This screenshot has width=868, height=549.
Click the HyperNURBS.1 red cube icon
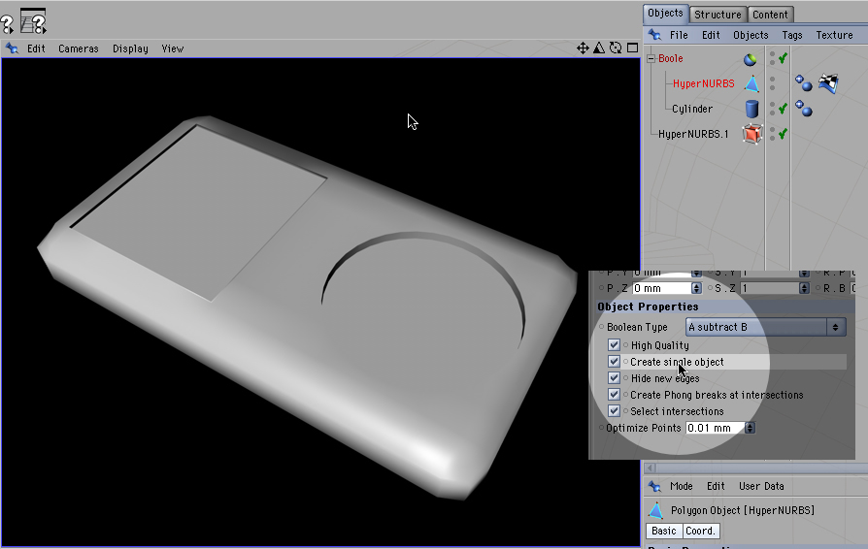point(751,134)
